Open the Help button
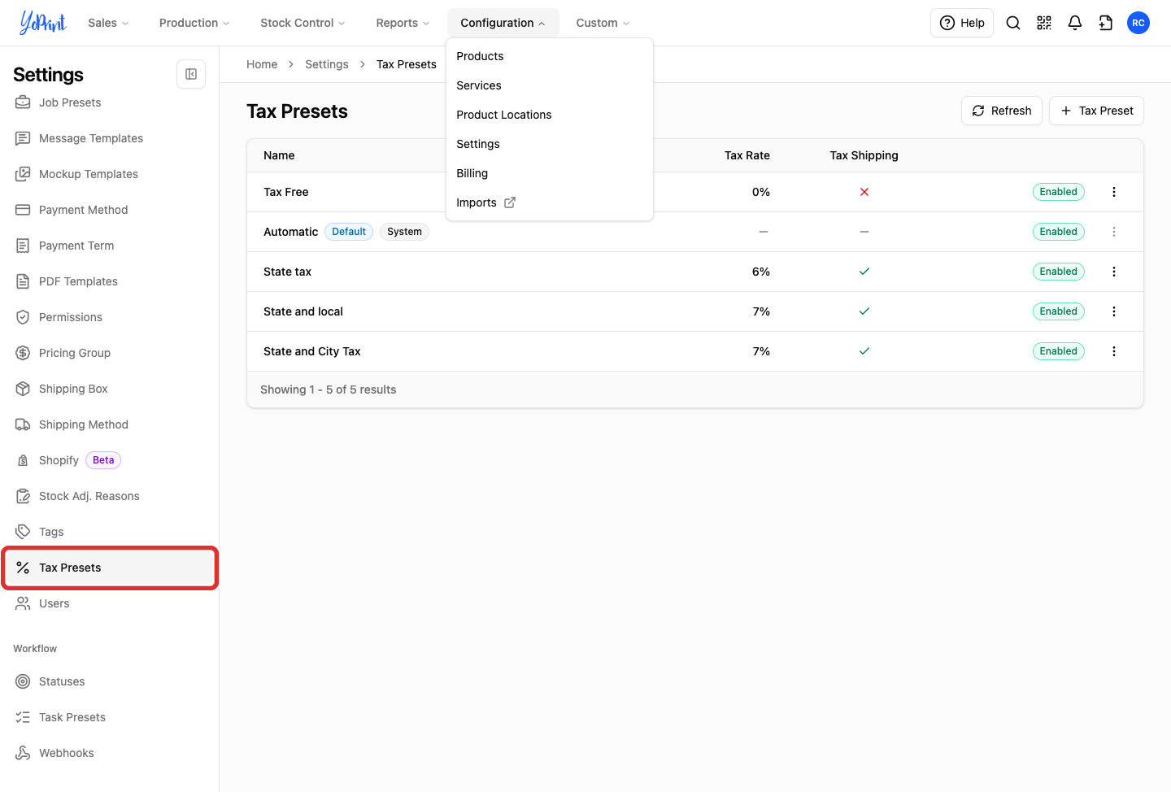This screenshot has height=792, width=1171. tap(962, 23)
